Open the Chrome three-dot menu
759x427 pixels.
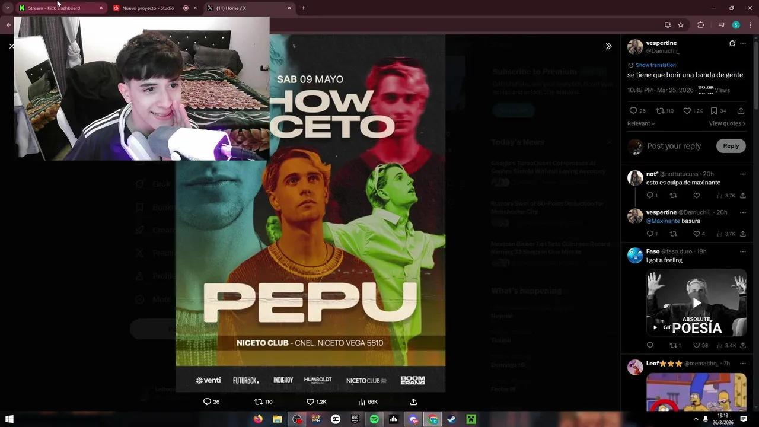[x=750, y=25]
